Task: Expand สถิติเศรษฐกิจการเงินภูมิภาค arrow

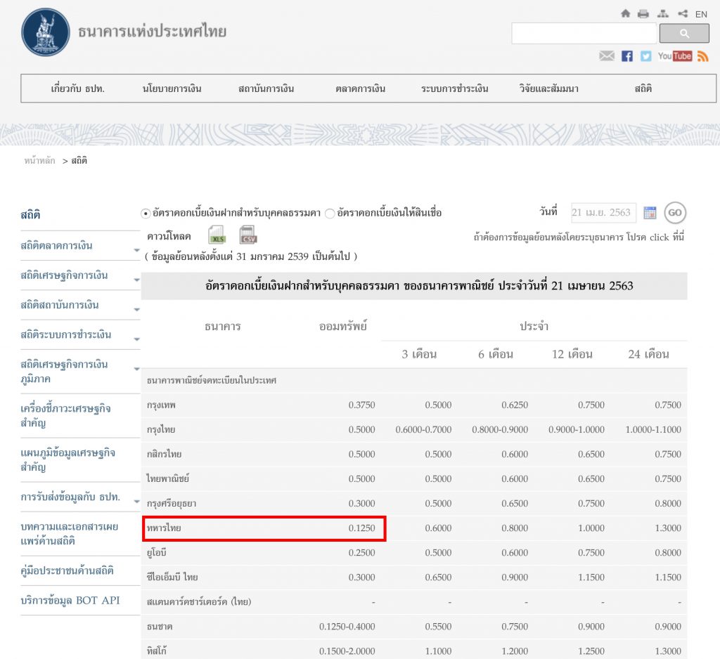Action: [x=136, y=369]
